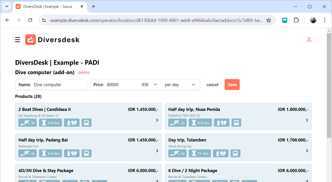Screen dimensions: 332x182
Task: Click tank and fins icon on 2 Boat Dives card
Action: [x=72, y=123]
